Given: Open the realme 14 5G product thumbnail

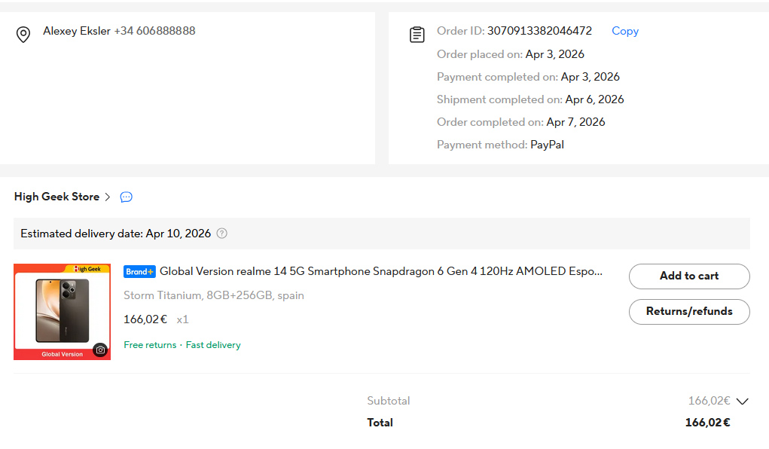Looking at the screenshot, I should click(x=62, y=311).
